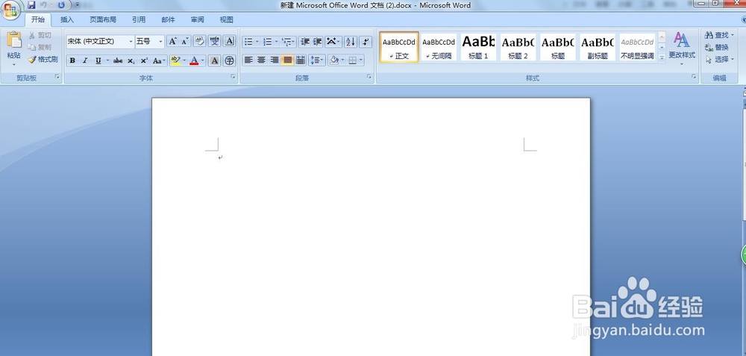
Task: Apply the Normal (正文) style
Action: (399, 47)
